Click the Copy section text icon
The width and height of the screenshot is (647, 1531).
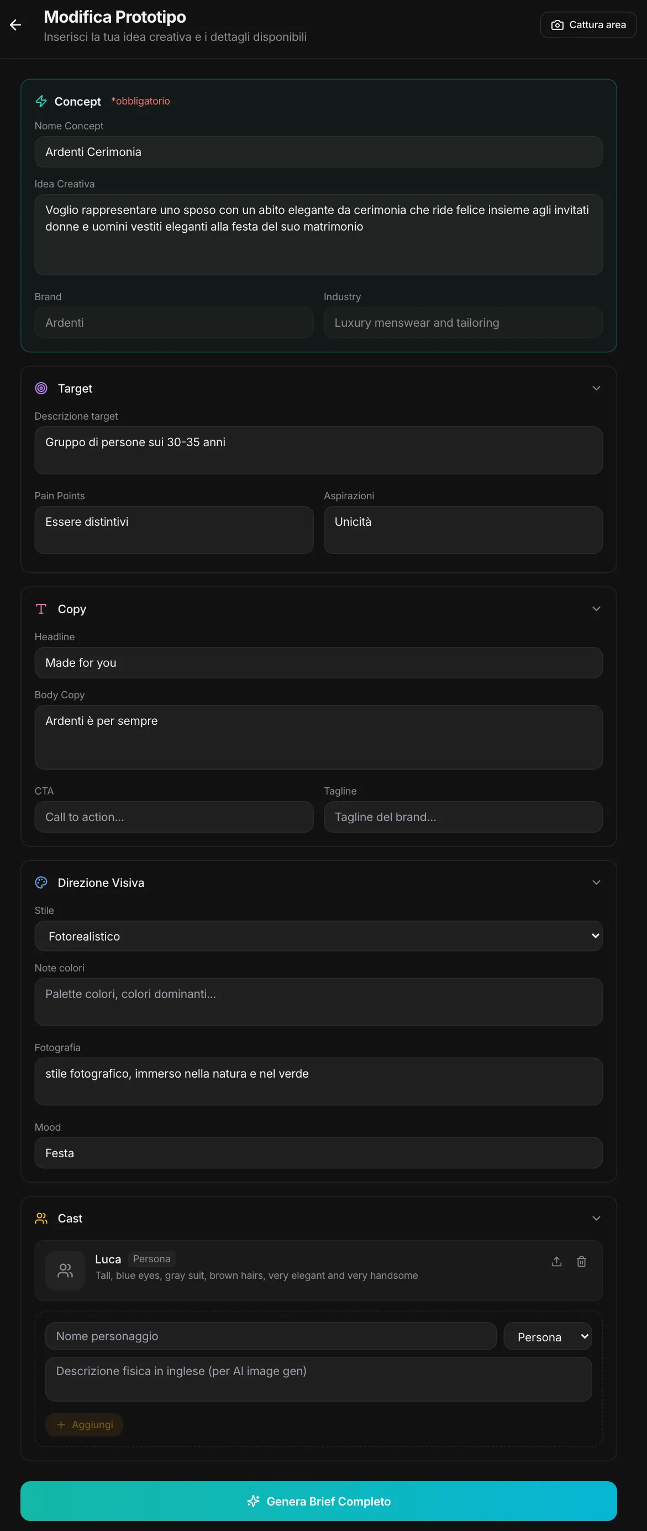coord(41,609)
